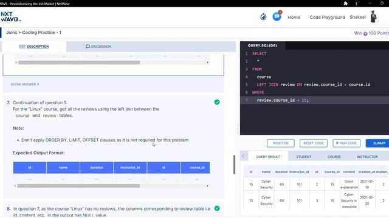Click the Cyber Security is awesome cell
The height and width of the screenshot is (218, 389).
[x=349, y=200]
